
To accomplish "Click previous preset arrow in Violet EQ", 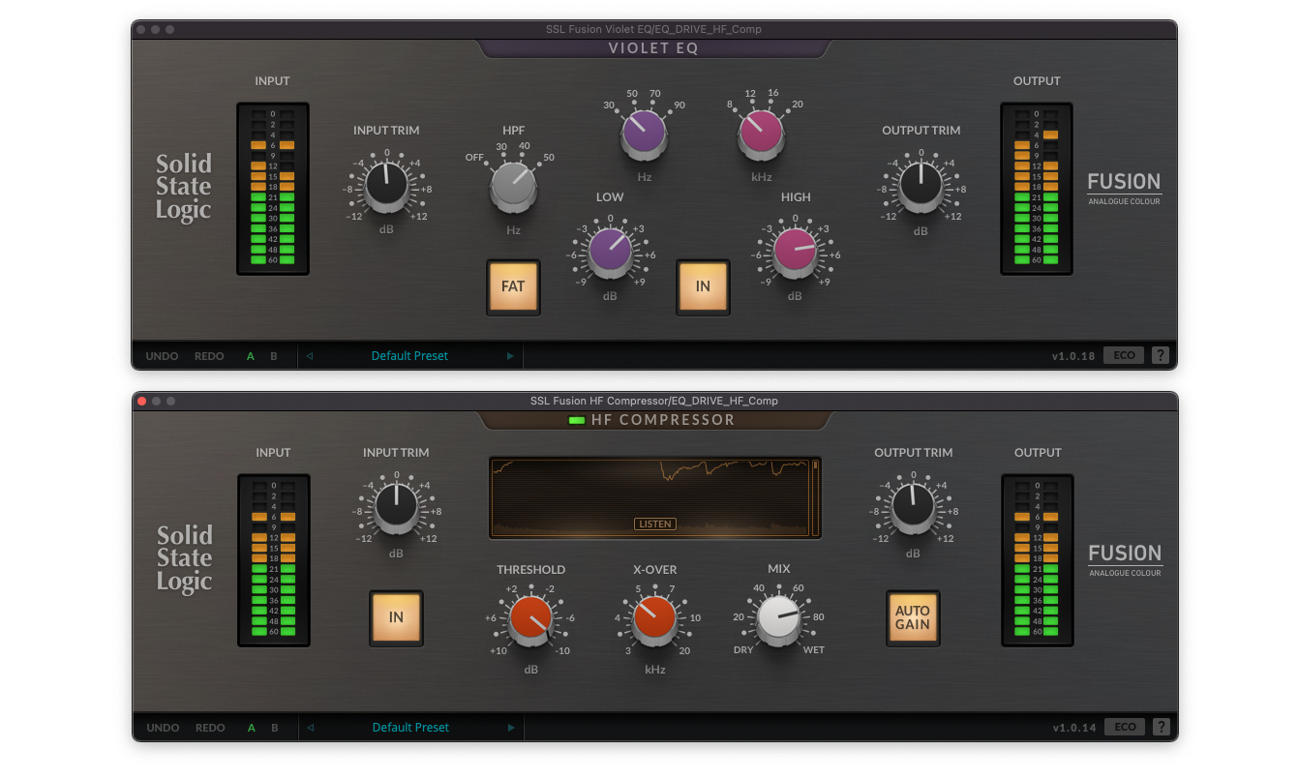I will tap(310, 356).
